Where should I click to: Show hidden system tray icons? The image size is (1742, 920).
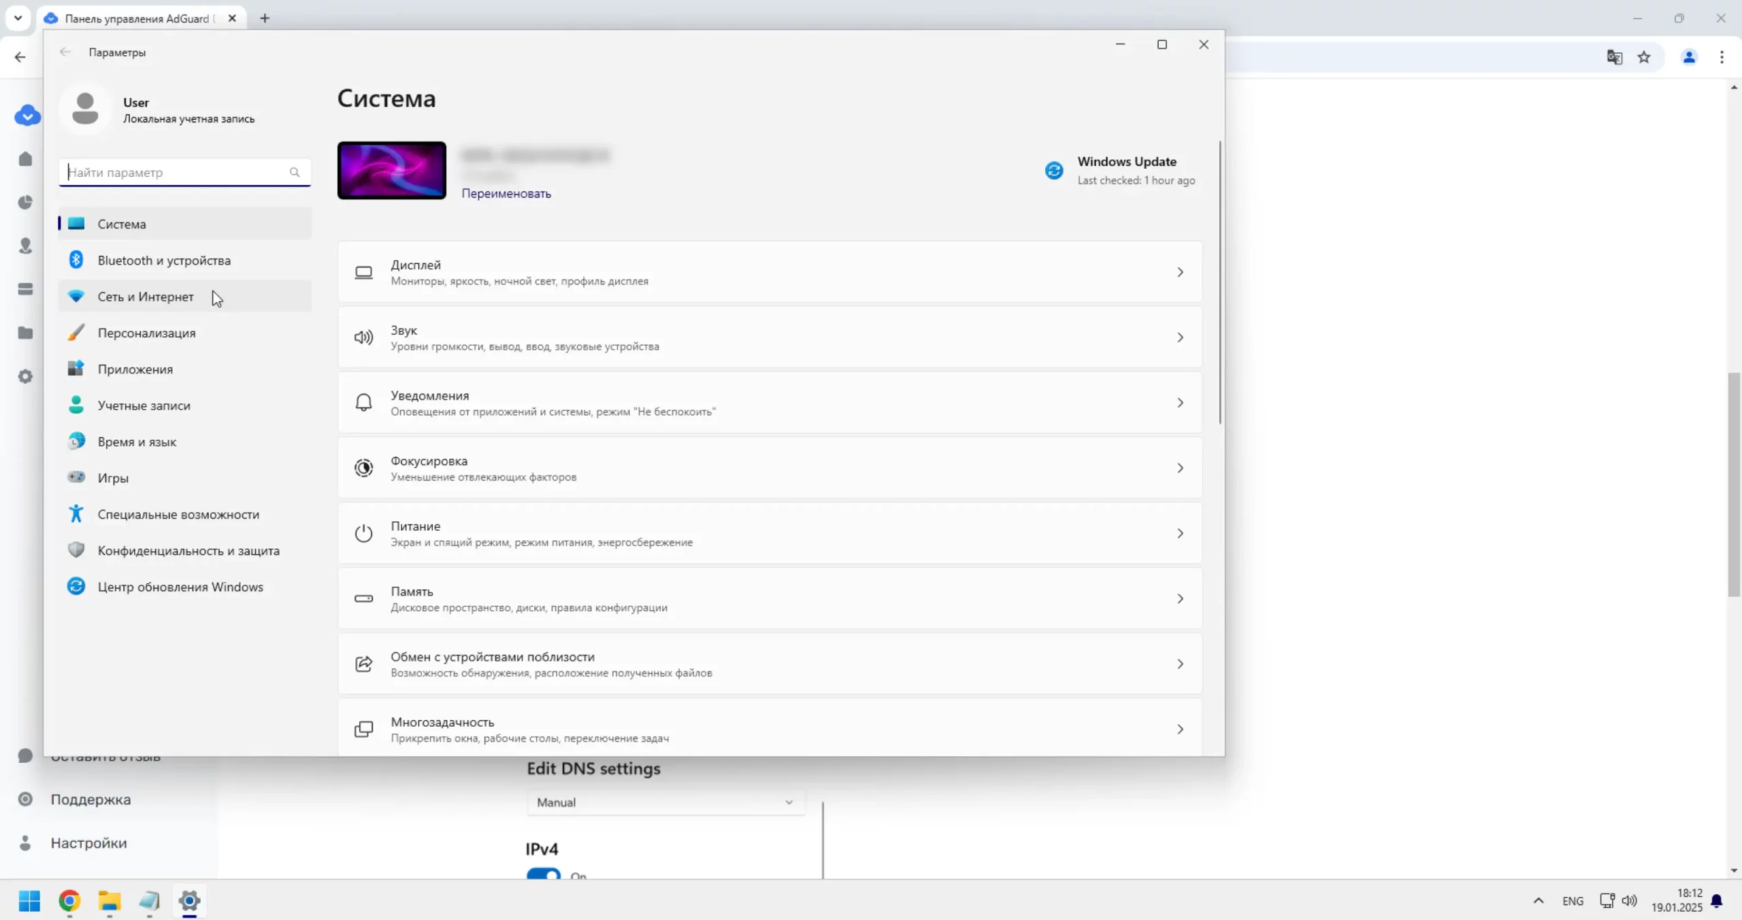click(x=1538, y=900)
